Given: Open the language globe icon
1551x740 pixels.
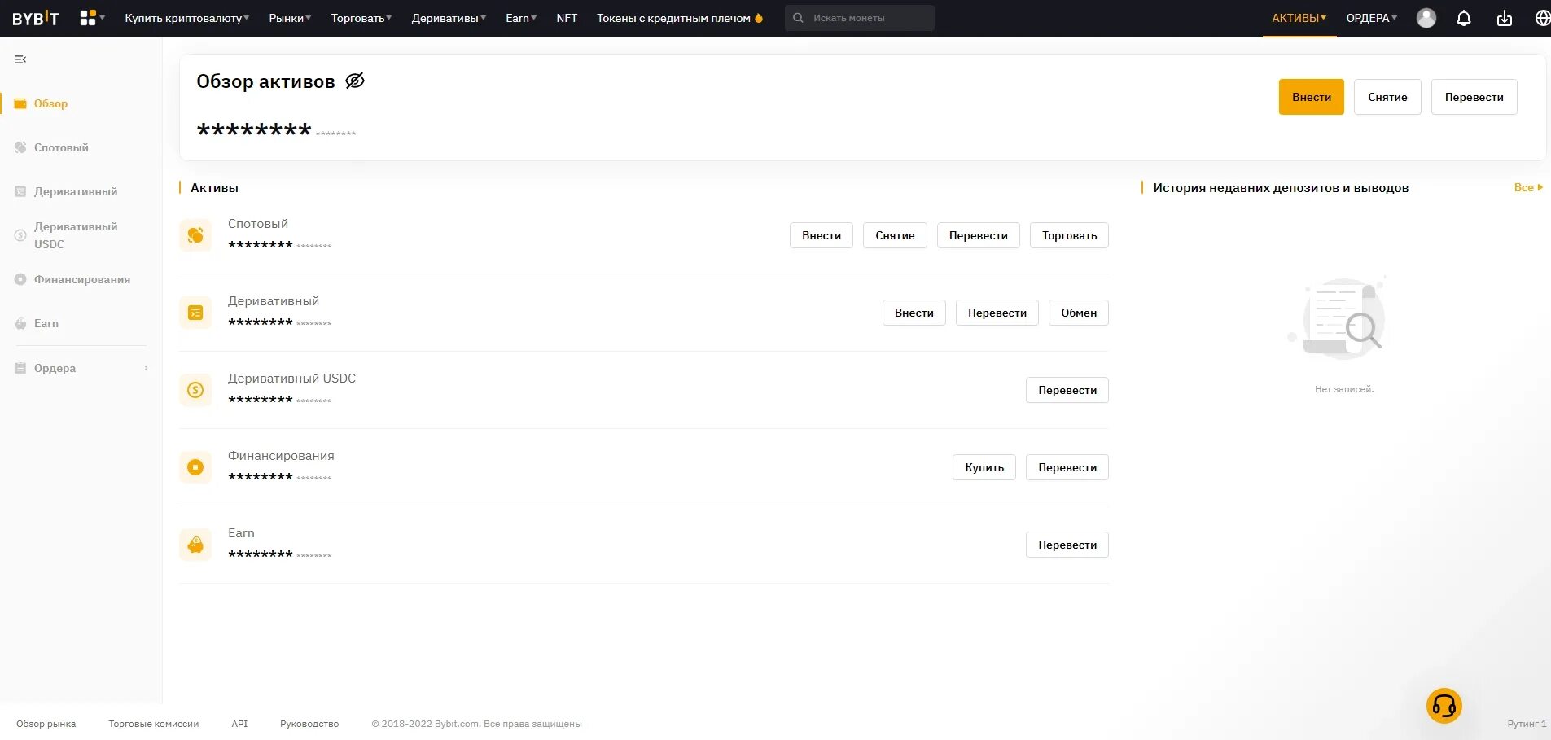Looking at the screenshot, I should tap(1542, 18).
